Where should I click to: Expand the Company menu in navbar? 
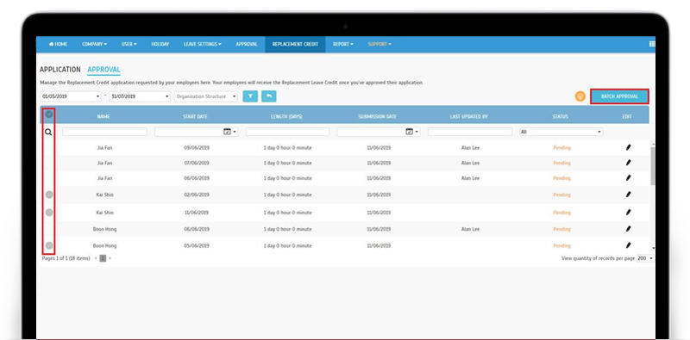pyautogui.click(x=95, y=45)
